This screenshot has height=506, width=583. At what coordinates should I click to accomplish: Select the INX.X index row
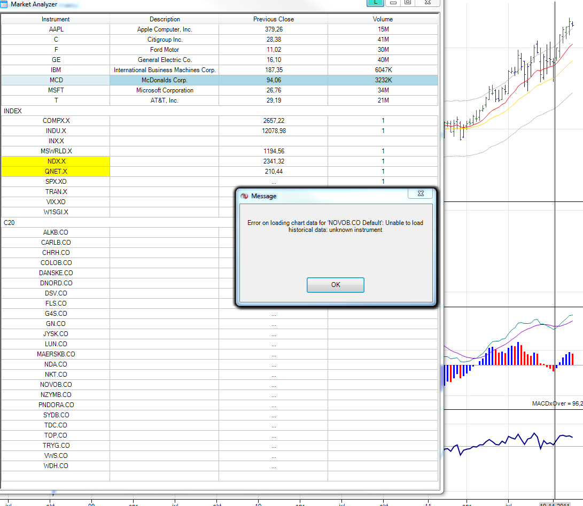[220, 141]
